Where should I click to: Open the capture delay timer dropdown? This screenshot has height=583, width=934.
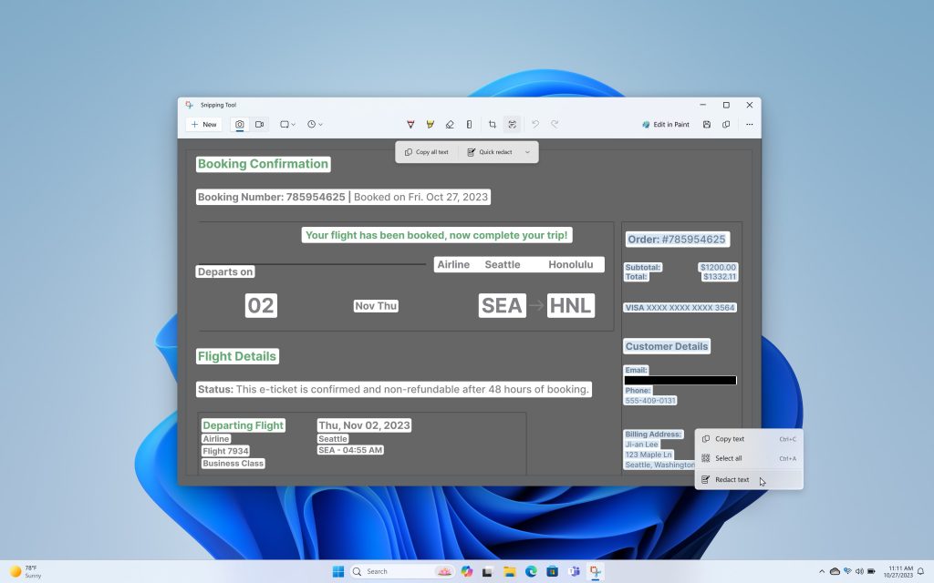click(x=314, y=124)
